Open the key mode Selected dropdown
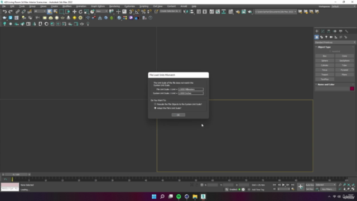Viewport: 357px width, 201px height. click(x=326, y=185)
